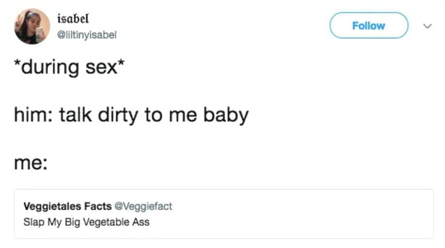Click the word "Slap" in quoted tweet
The image size is (445, 248).
click(x=32, y=222)
